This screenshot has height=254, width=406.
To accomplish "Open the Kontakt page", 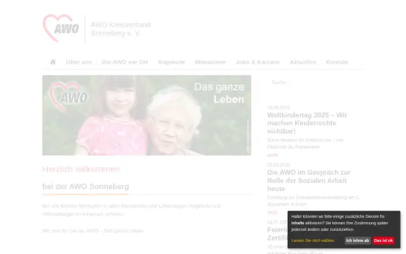I will pyautogui.click(x=337, y=62).
